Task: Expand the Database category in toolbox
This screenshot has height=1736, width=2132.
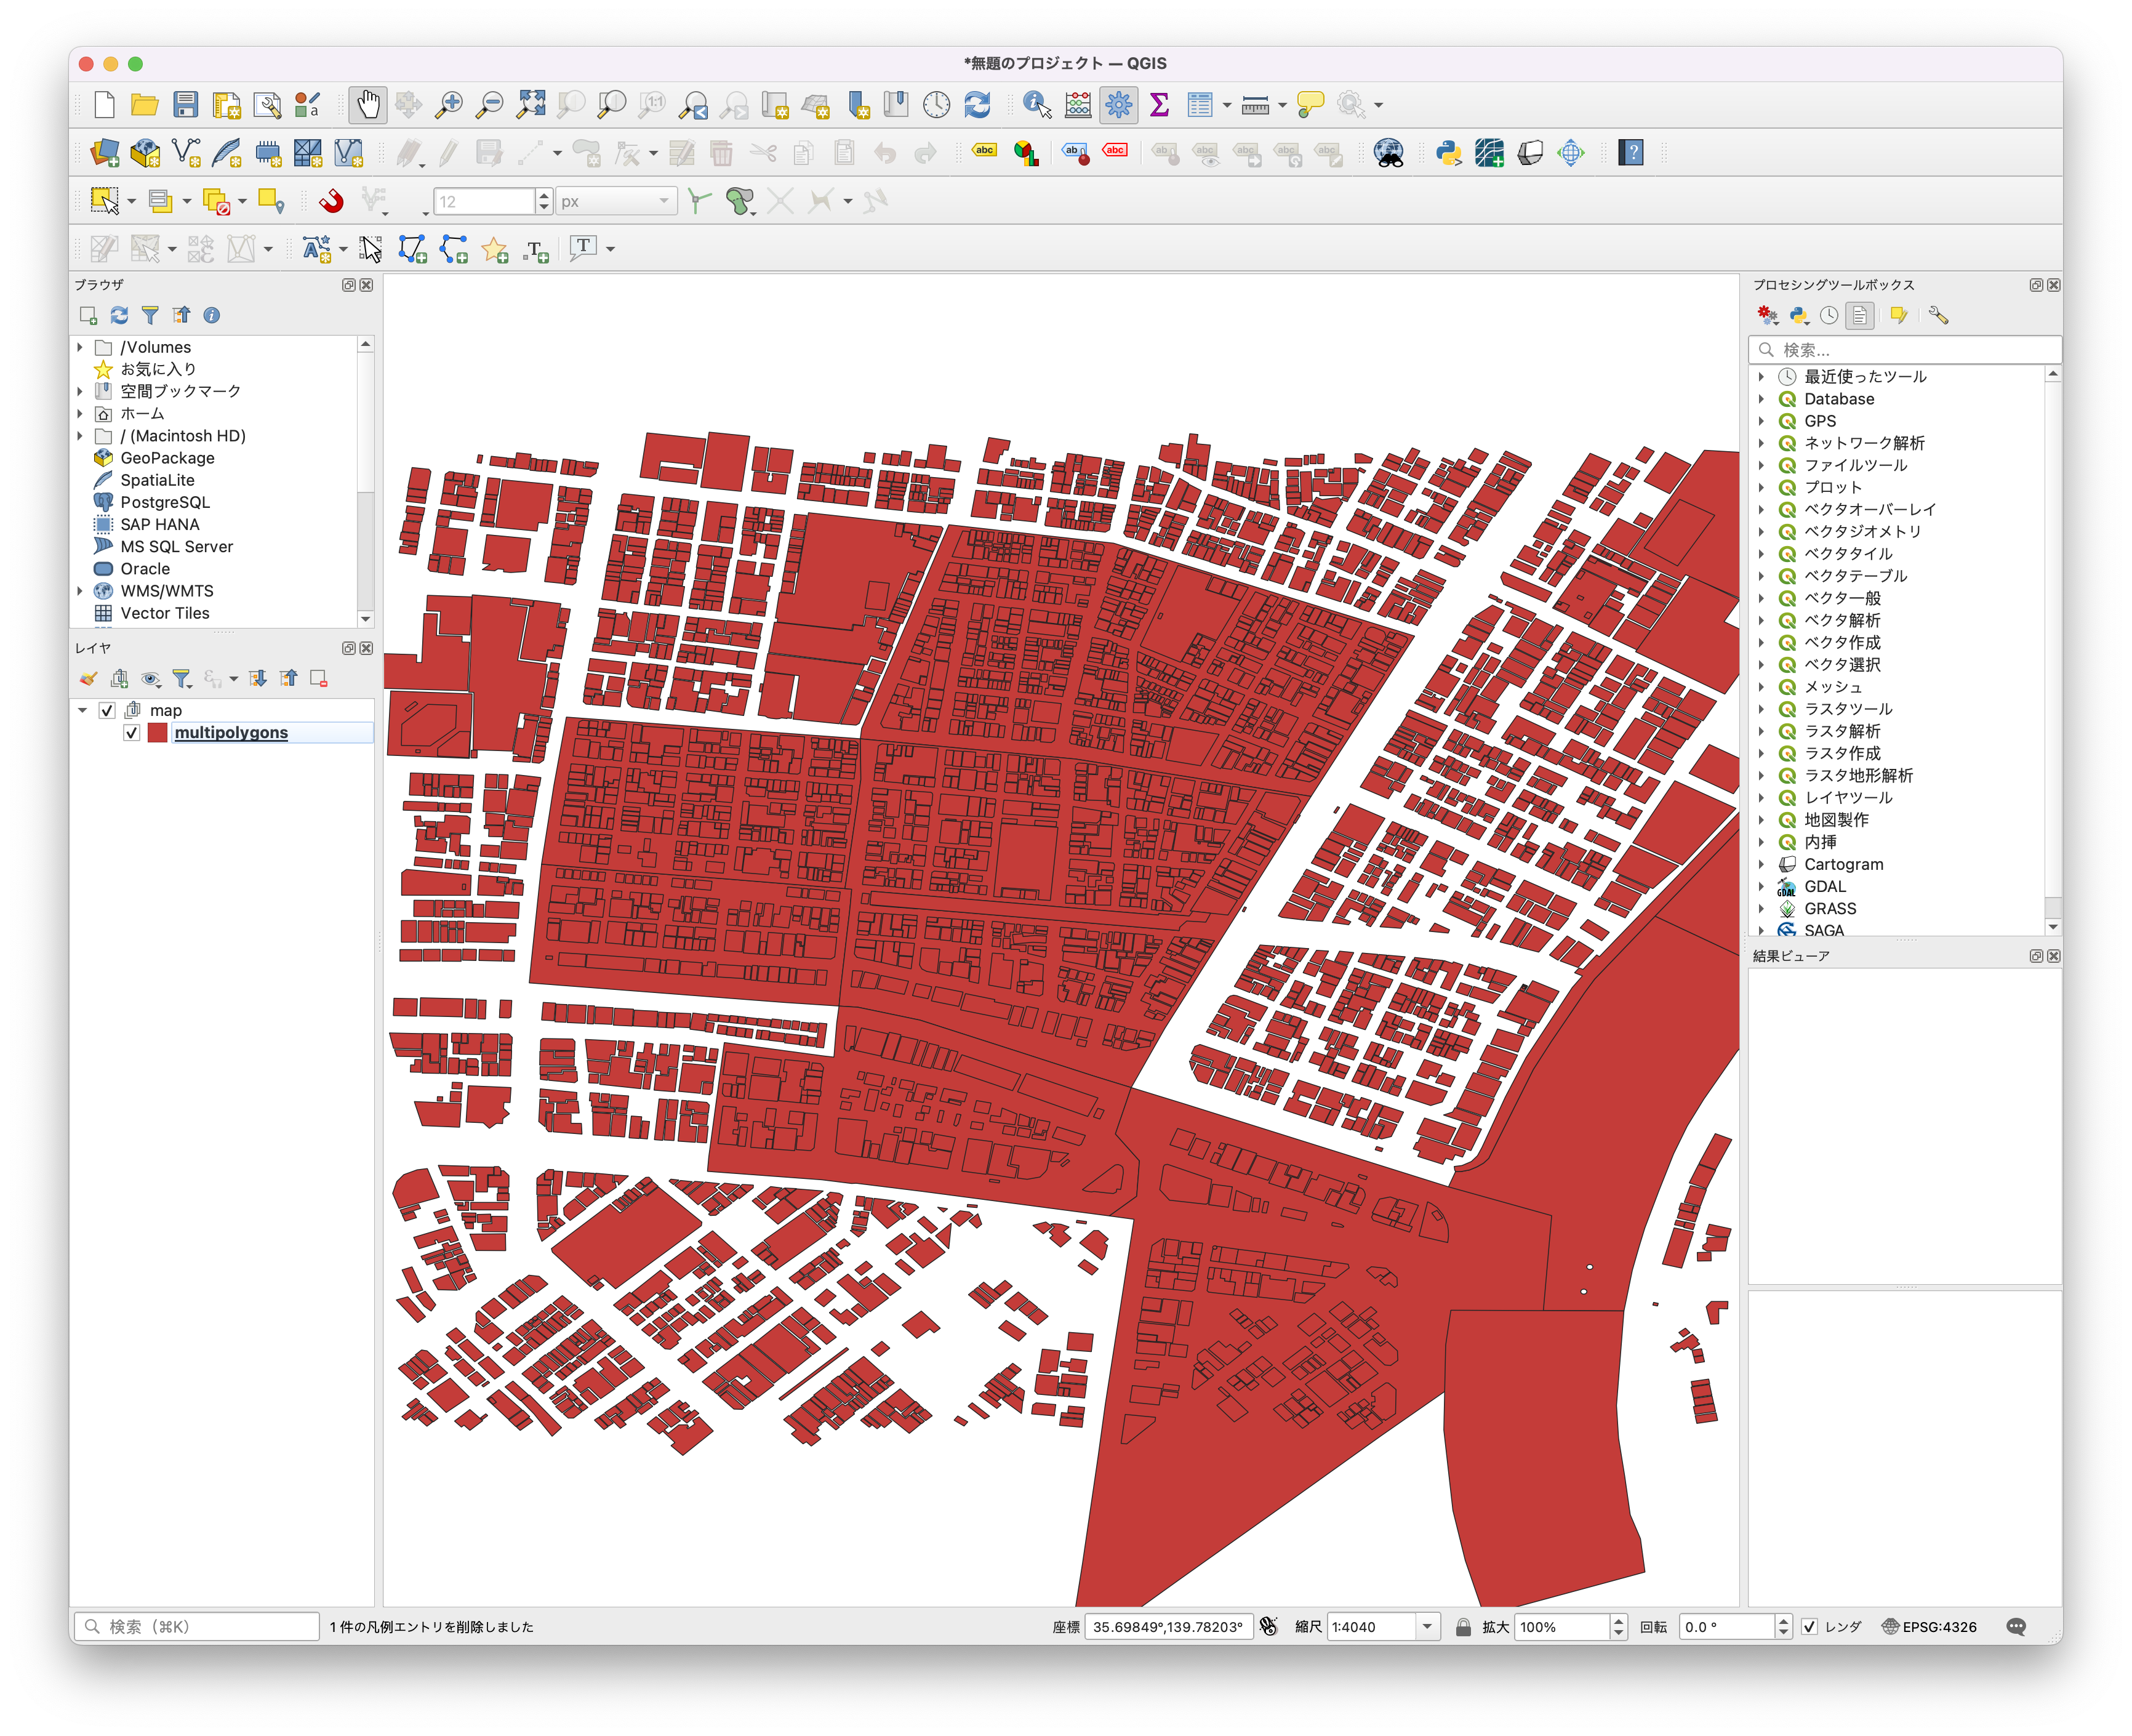Action: [x=1762, y=398]
